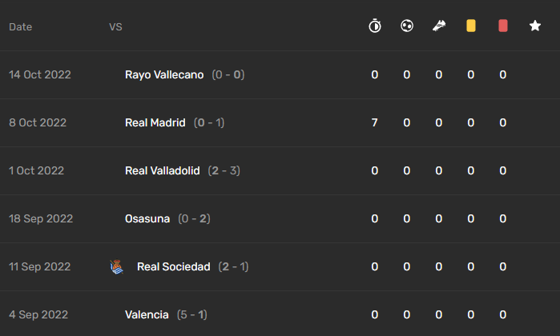Screen dimensions: 560x336
Task: Open the Rayo Vallecano match link
Action: pos(164,74)
